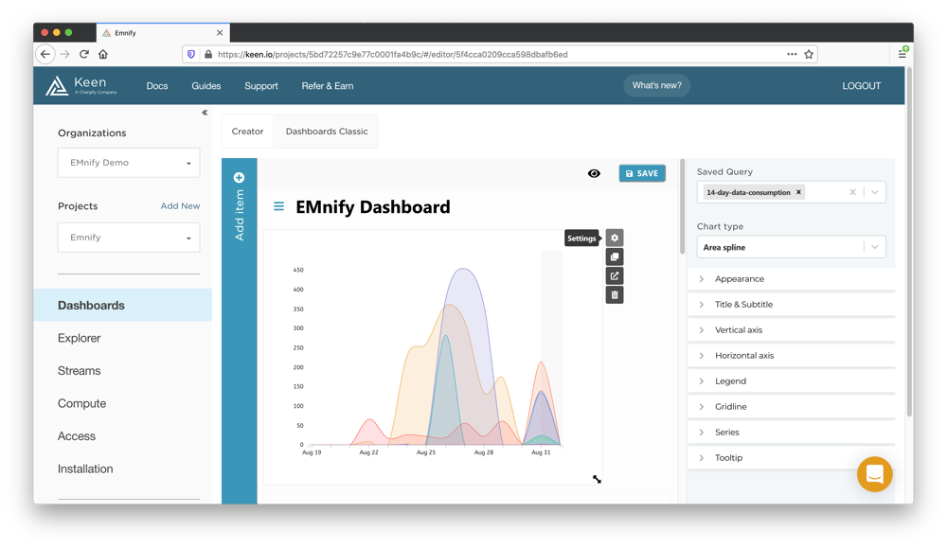The width and height of the screenshot is (947, 548).
Task: Click the page vertical scrollbar
Action: click(909, 241)
